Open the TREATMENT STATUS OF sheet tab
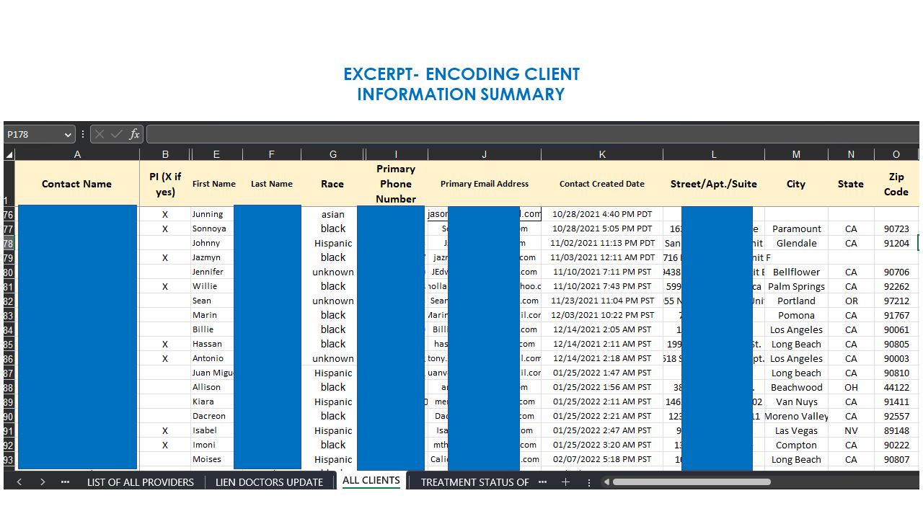The width and height of the screenshot is (923, 519). [475, 482]
